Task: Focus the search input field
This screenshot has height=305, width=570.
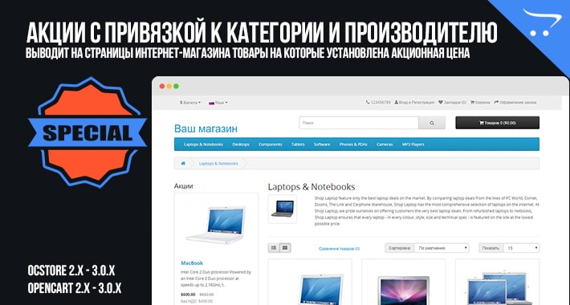Action: (x=359, y=123)
